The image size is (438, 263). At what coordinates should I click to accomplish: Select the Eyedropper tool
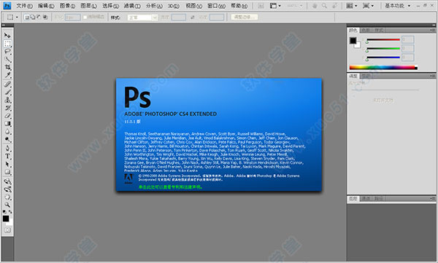click(7, 75)
